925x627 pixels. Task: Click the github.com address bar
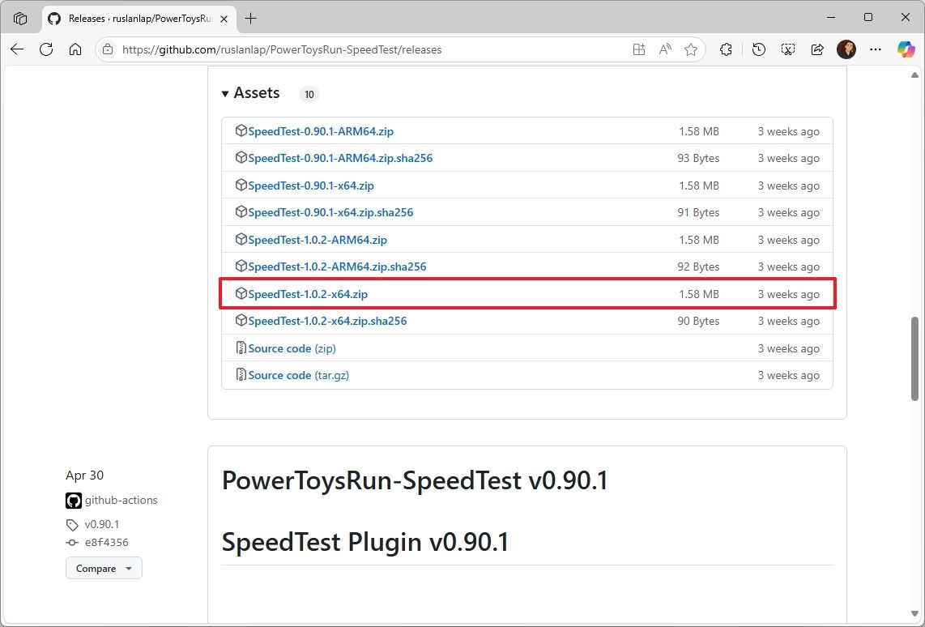click(x=364, y=49)
